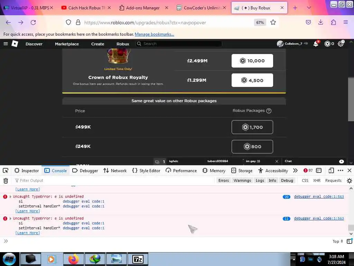The image size is (354, 266).
Task: Open the Marketplace navigation link
Action: (67, 44)
